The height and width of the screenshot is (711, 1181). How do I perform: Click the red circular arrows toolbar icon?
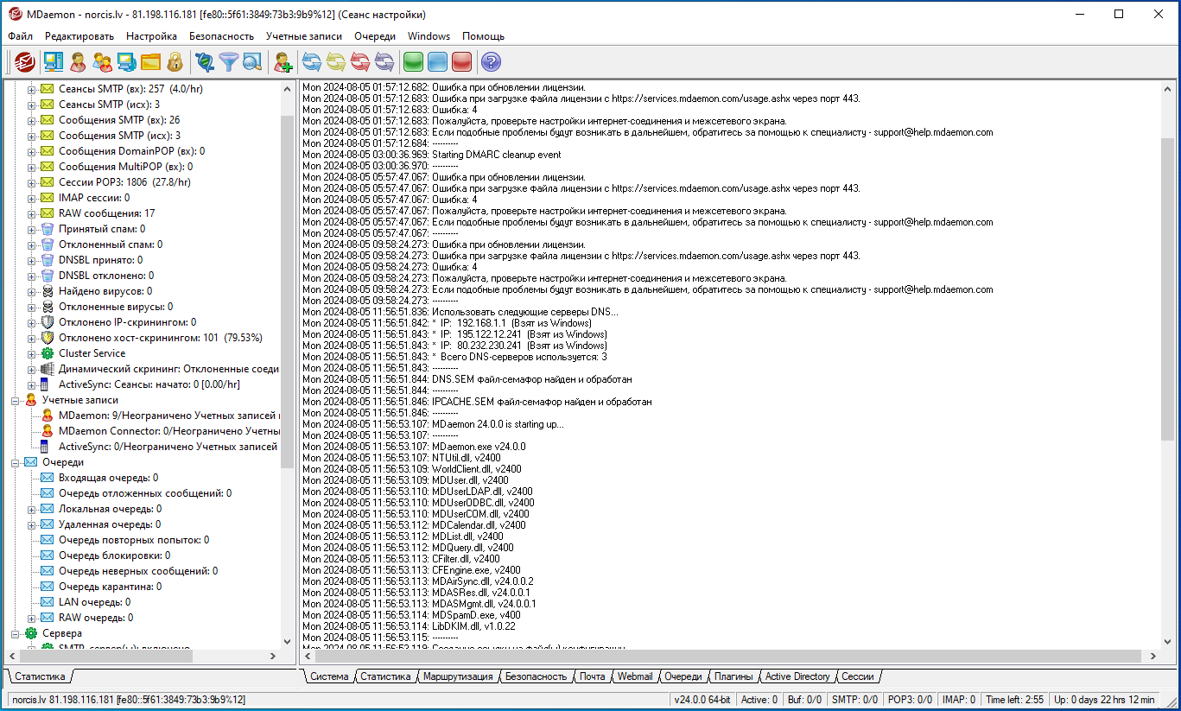[359, 62]
